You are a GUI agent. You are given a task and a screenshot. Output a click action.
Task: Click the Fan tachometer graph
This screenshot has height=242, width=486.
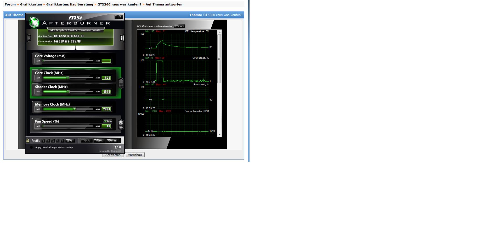(177, 124)
